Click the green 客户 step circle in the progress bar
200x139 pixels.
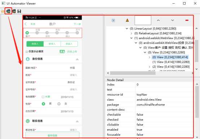[27, 33]
